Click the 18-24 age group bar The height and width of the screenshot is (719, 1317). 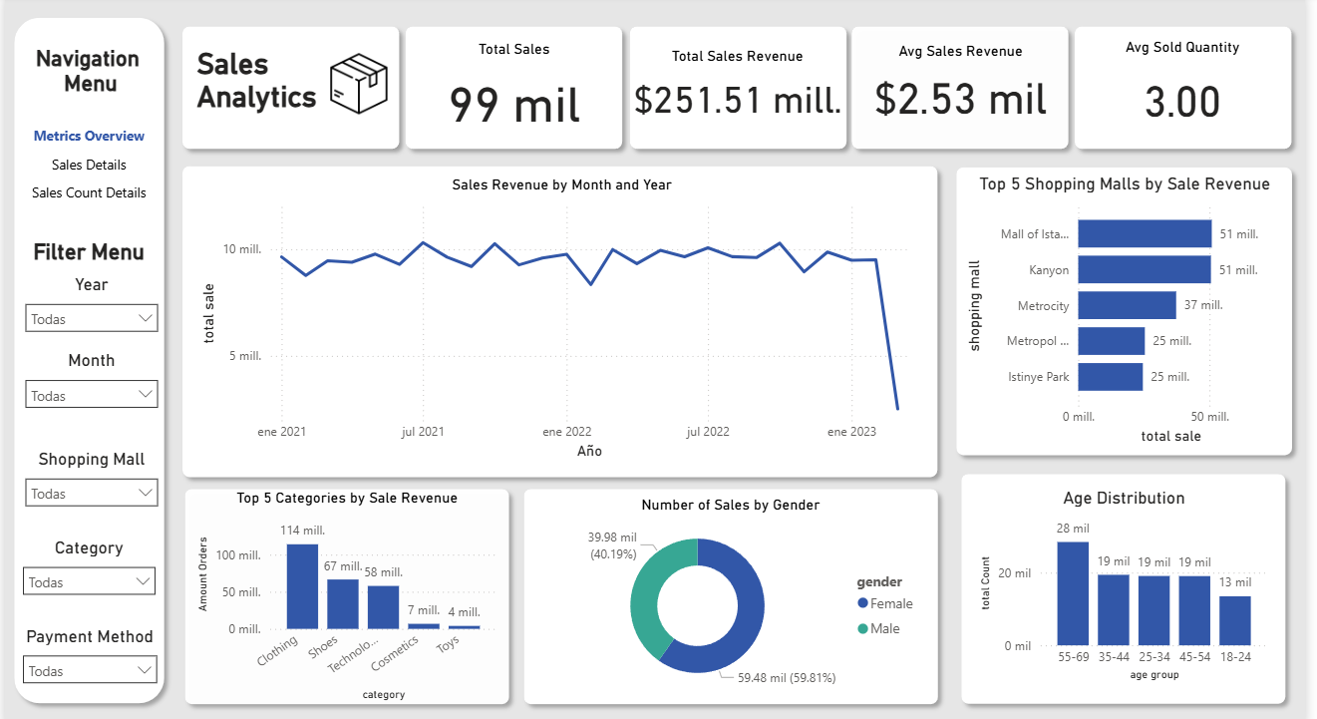(x=1234, y=620)
